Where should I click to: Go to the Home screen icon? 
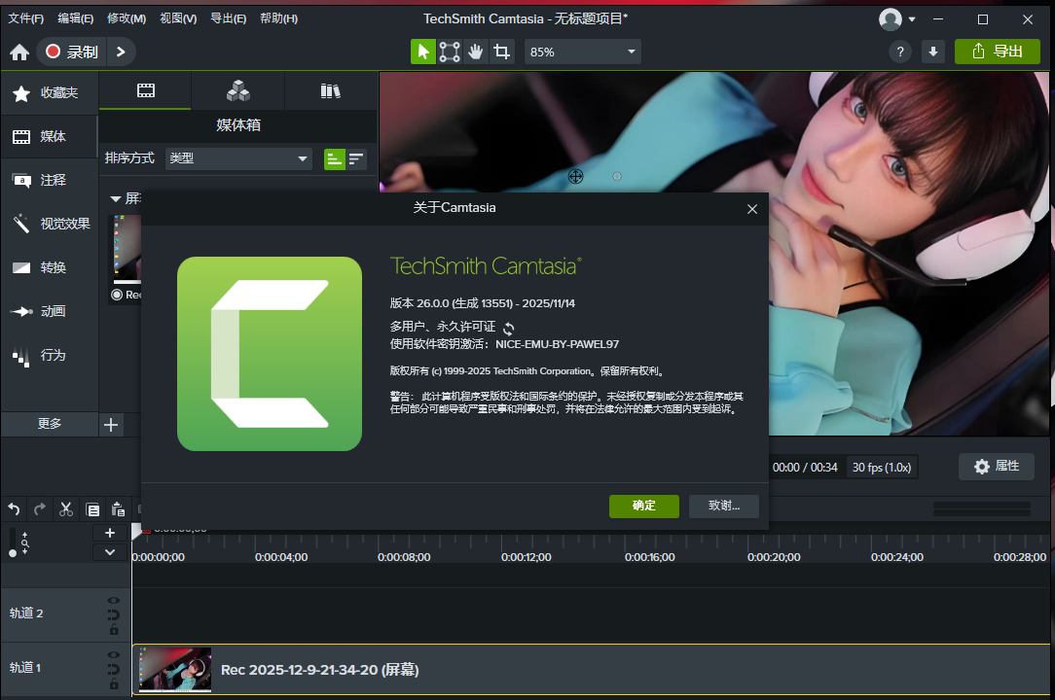pos(19,52)
